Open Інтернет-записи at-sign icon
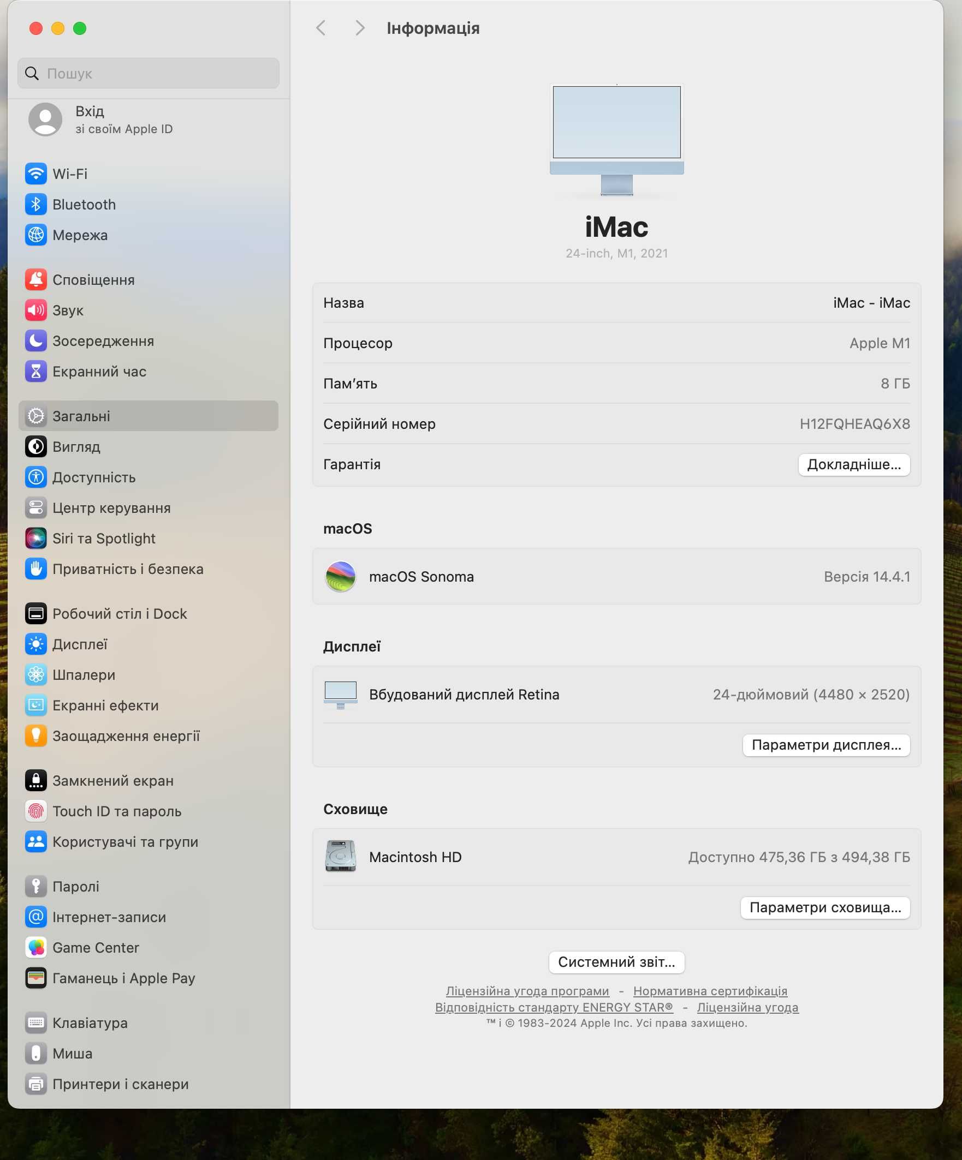This screenshot has width=962, height=1160. 36,917
